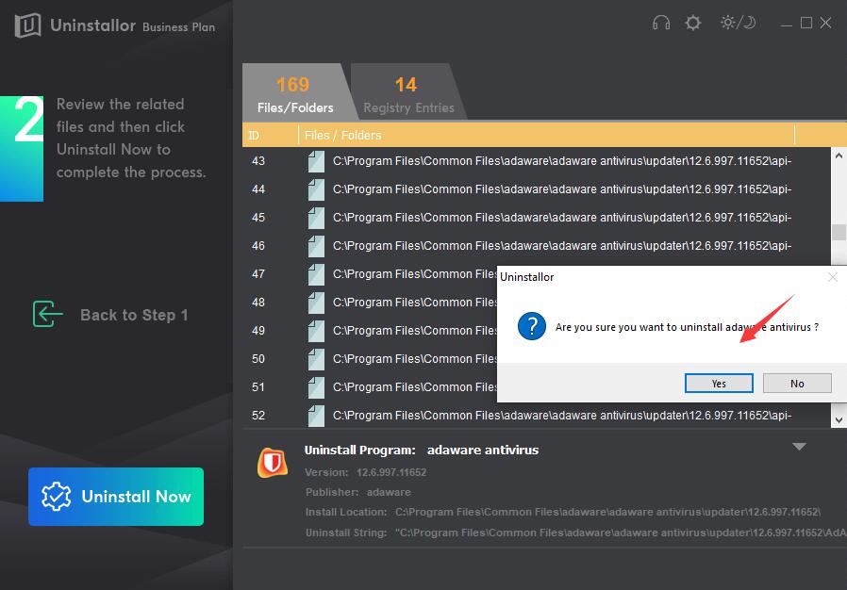Select the file icon in row 48
Screen dimensions: 847x590
coord(316,303)
